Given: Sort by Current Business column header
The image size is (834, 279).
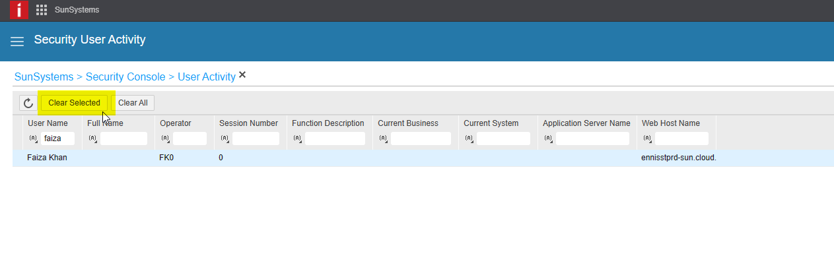Looking at the screenshot, I should 408,123.
